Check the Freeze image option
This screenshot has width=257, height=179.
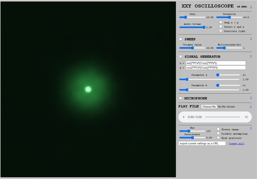[x=218, y=129]
